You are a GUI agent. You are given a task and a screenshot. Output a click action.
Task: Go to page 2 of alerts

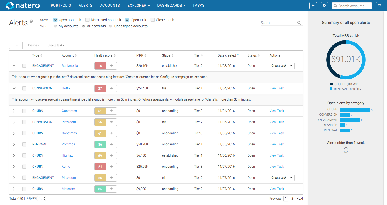(292, 199)
